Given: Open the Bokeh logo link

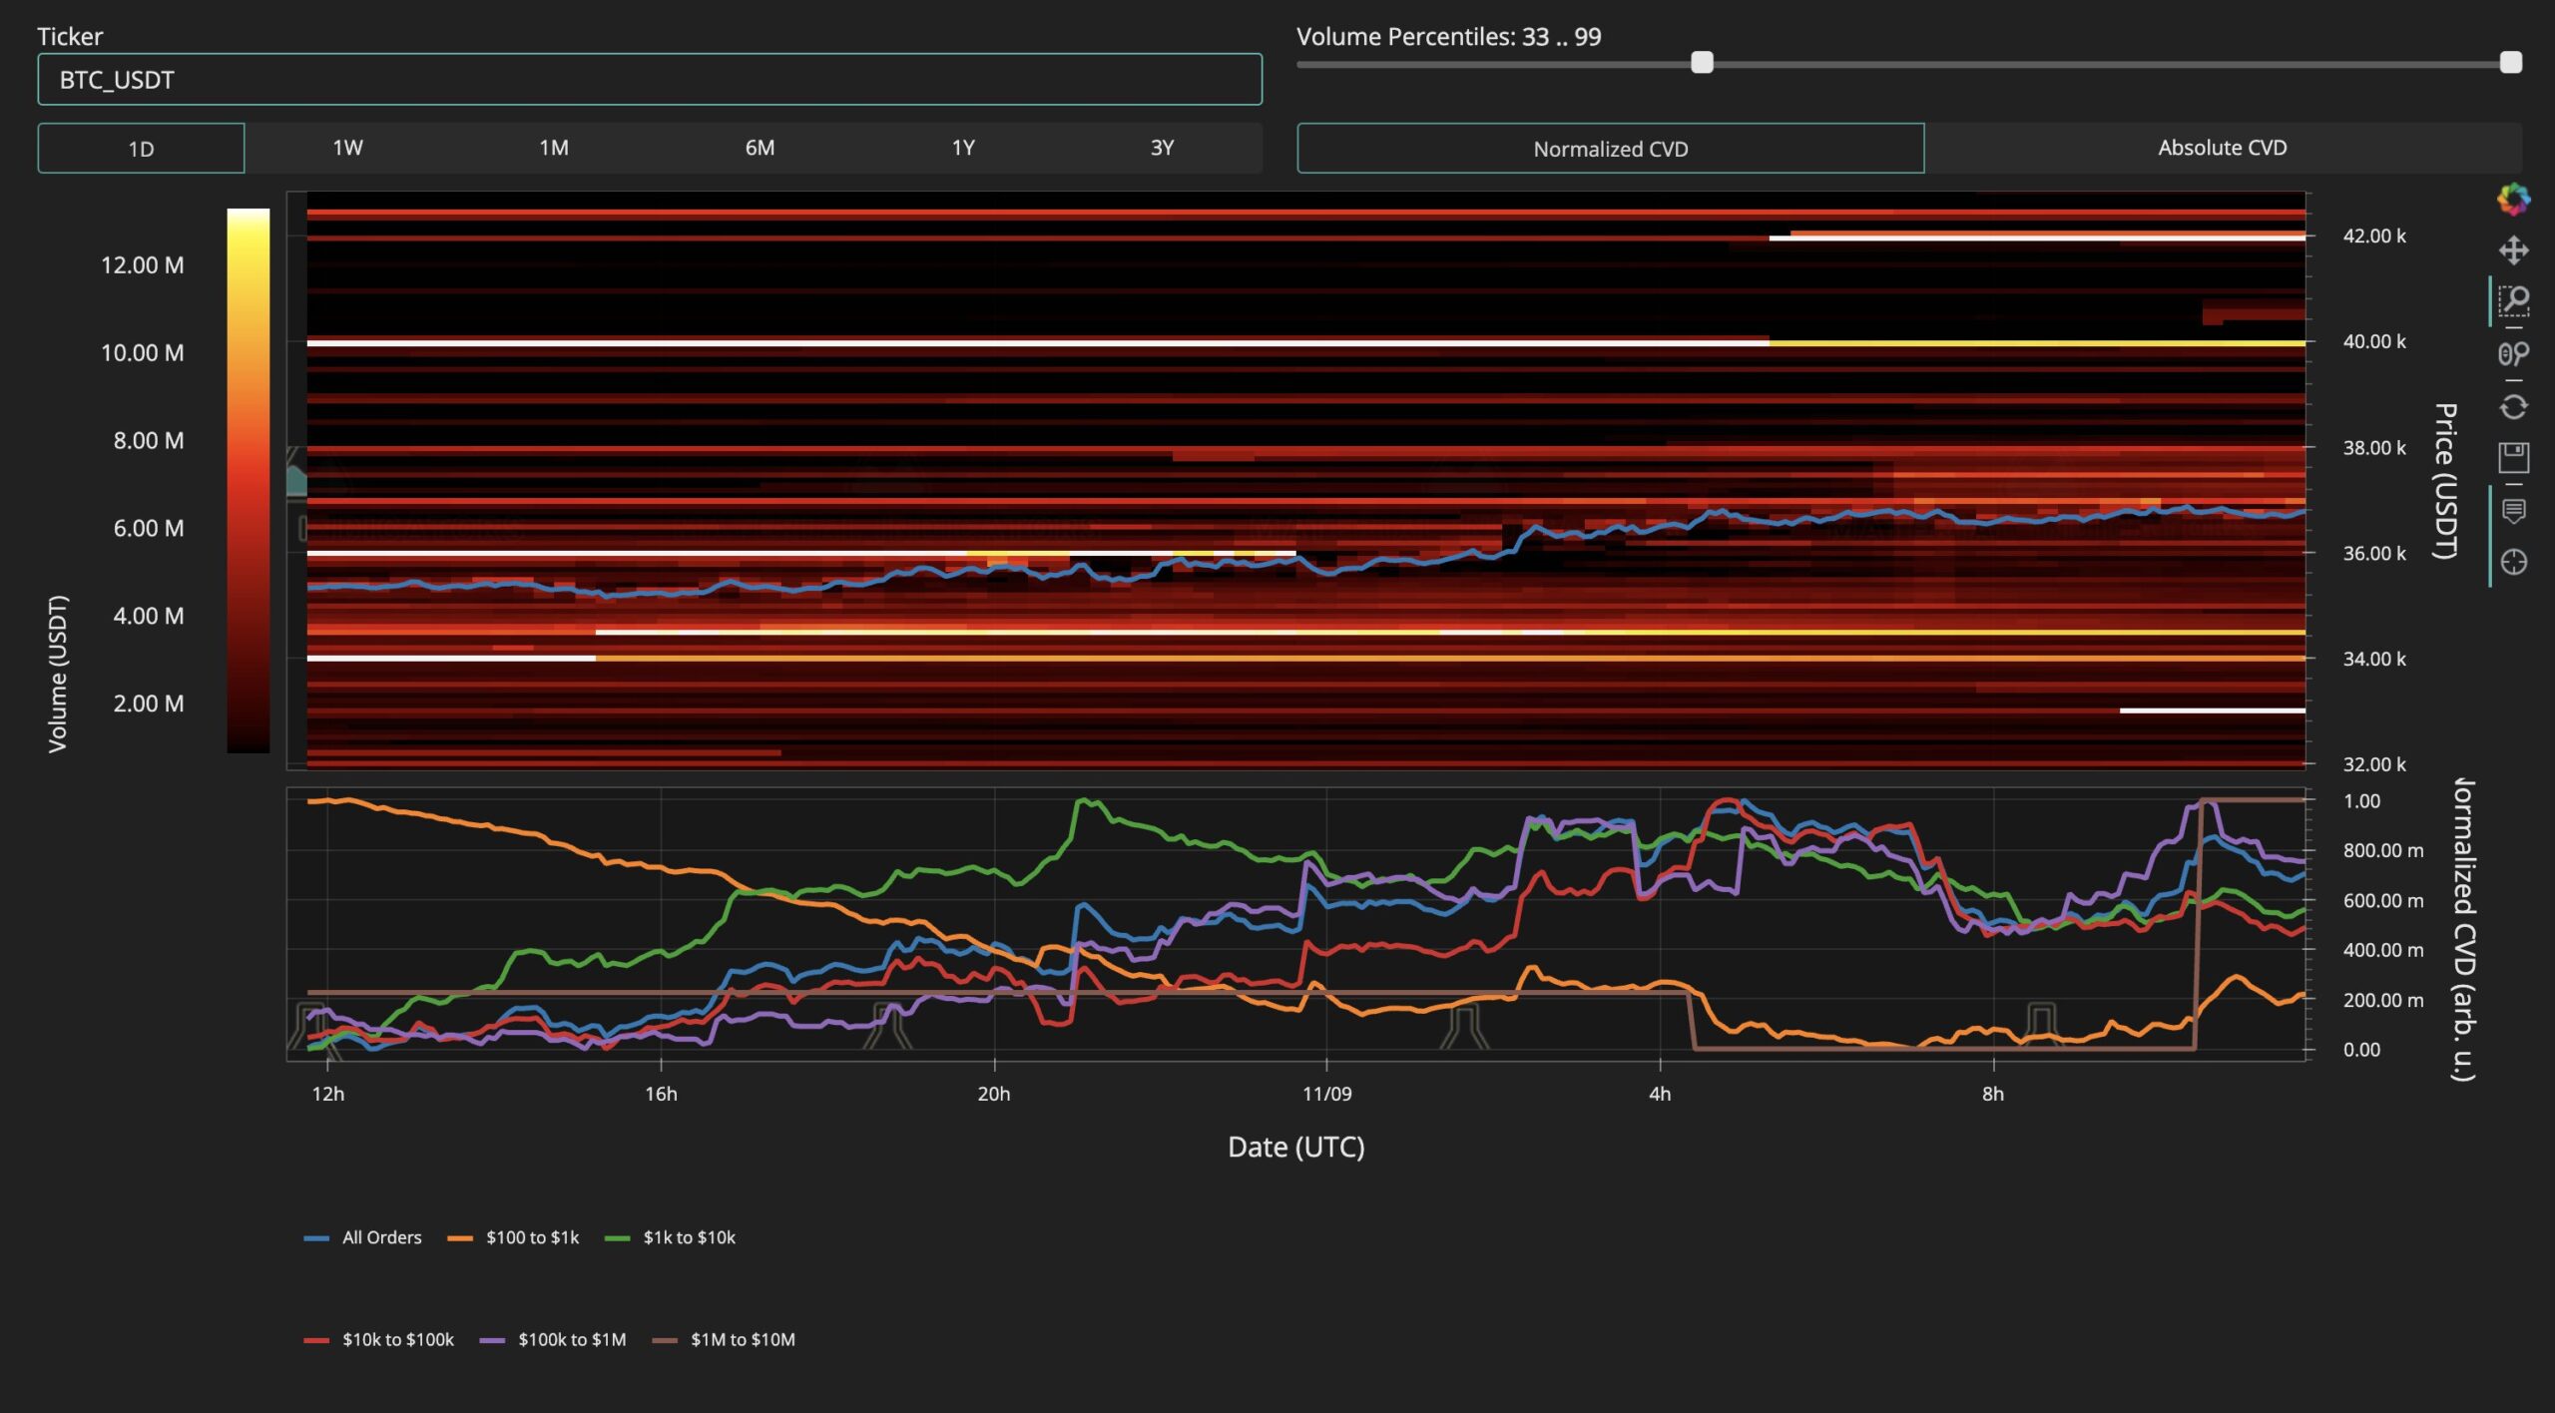Looking at the screenshot, I should (2513, 199).
